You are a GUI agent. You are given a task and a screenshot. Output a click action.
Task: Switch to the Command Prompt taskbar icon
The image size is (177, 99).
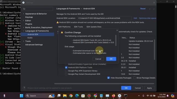(x=126, y=96)
